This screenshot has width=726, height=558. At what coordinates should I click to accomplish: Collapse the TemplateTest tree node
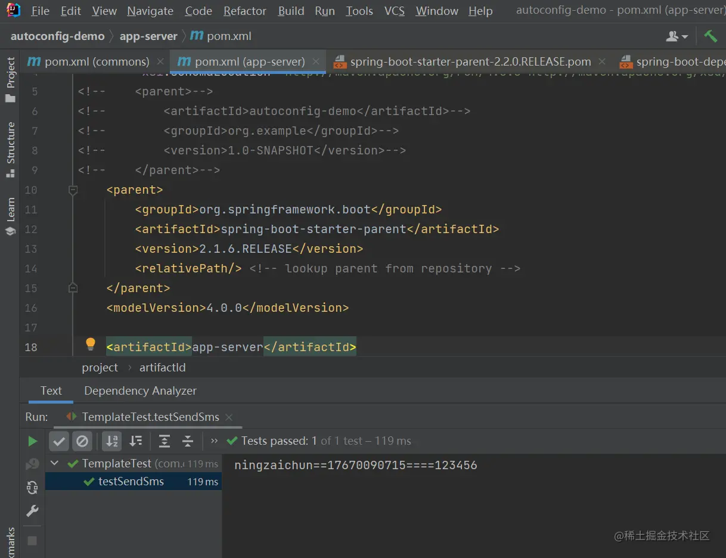(x=55, y=463)
